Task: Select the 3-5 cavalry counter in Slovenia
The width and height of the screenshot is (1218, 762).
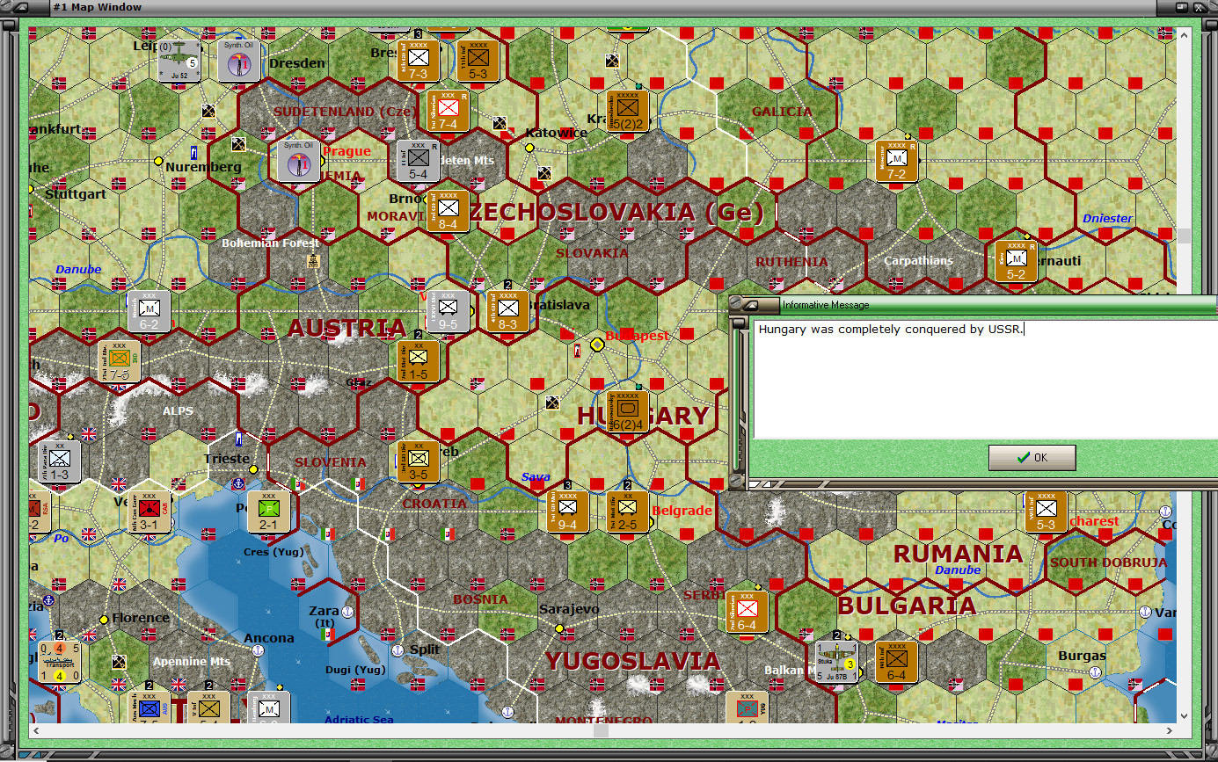Action: 419,461
